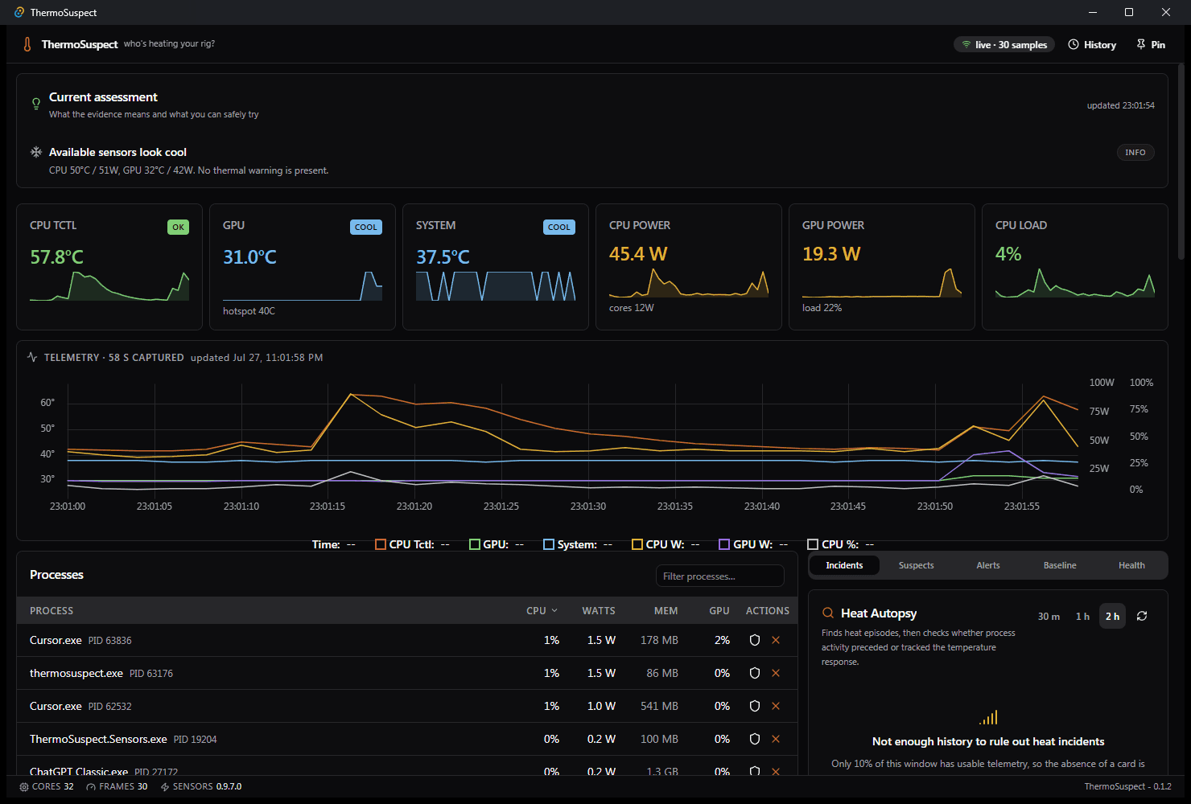Image resolution: width=1191 pixels, height=804 pixels.
Task: Select the 2 h time window
Action: tap(1112, 616)
